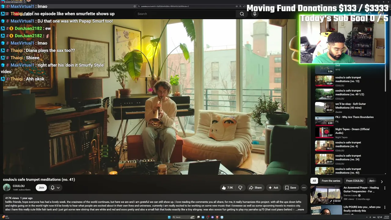Open An Answered Prayer video thumbnail

pyautogui.click(x=326, y=195)
